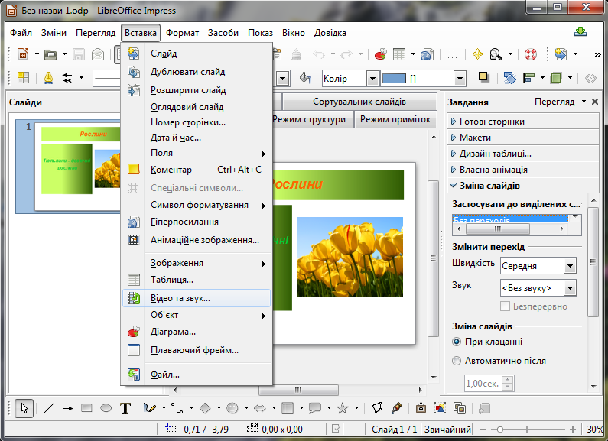Click the Open file folder icon
The image size is (608, 441).
(50, 54)
